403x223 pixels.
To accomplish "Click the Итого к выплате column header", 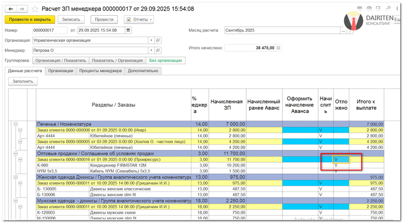I will pyautogui.click(x=366, y=105).
